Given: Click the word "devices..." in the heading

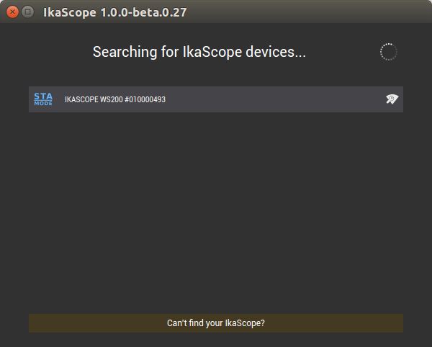Looking at the screenshot, I should [276, 52].
